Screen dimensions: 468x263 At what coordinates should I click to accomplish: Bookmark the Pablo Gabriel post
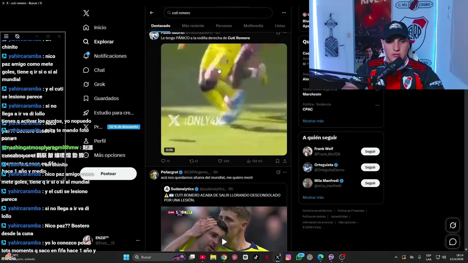278,161
